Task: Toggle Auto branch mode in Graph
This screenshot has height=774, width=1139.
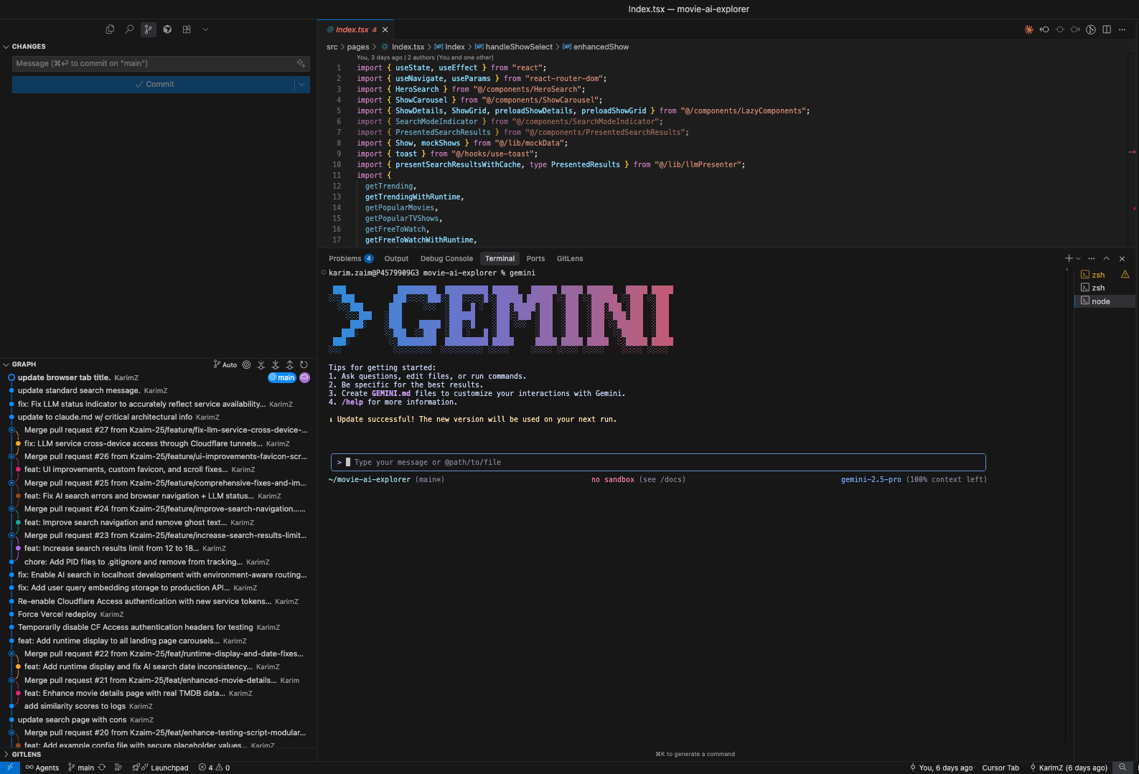Action: point(225,364)
